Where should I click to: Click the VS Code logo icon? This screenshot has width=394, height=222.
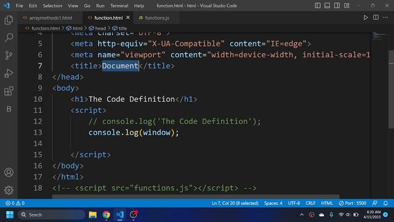[x=7, y=6]
